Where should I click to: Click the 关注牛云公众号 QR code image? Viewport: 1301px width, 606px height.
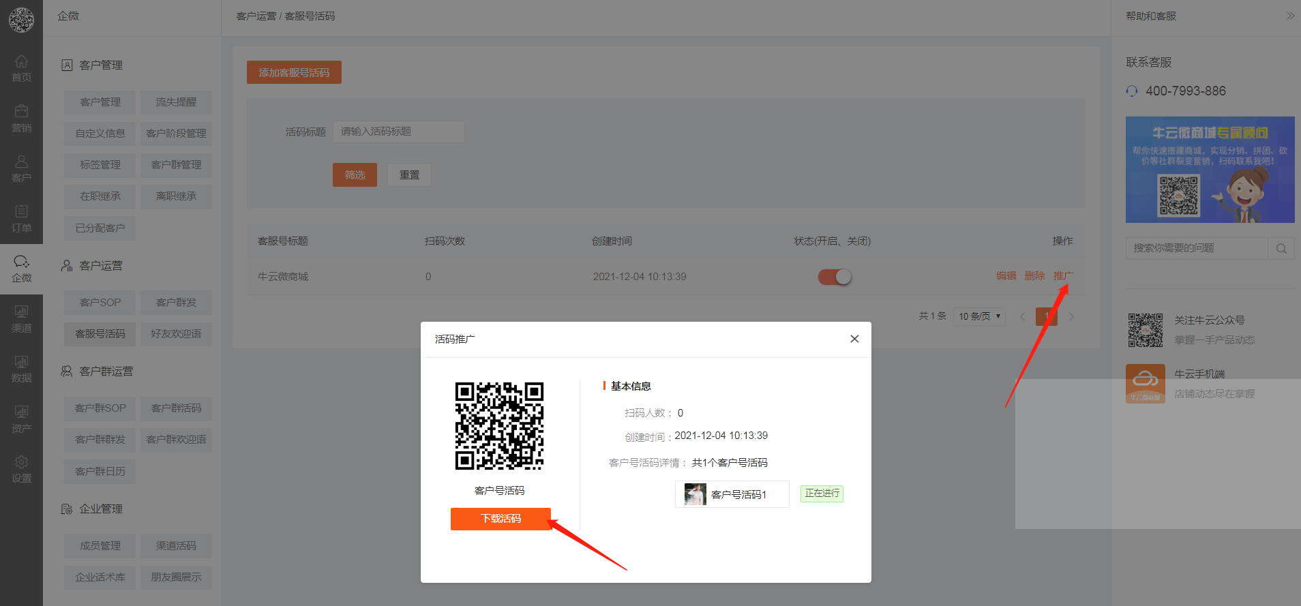coord(1146,330)
